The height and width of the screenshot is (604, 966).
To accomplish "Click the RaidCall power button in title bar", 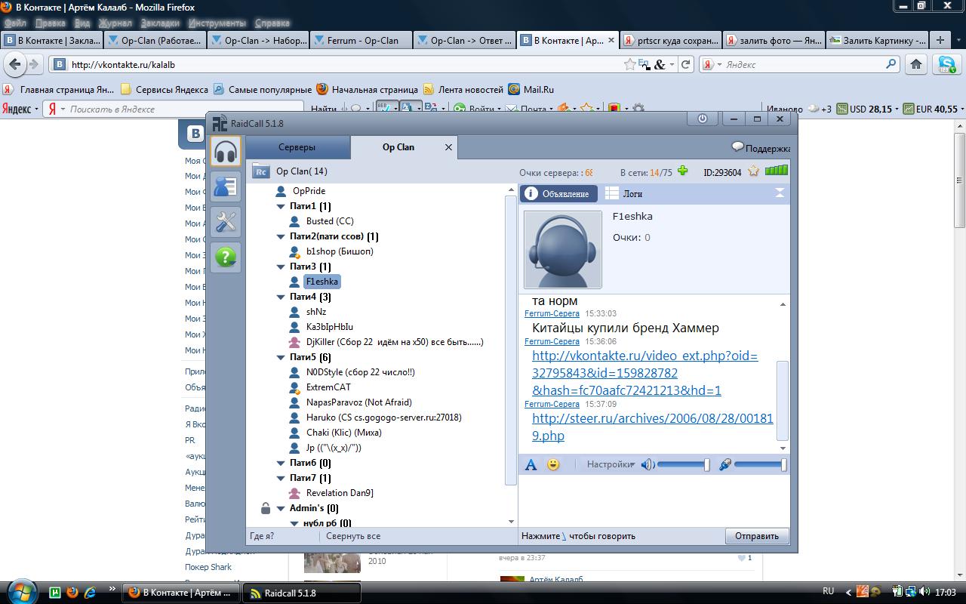I will [703, 119].
